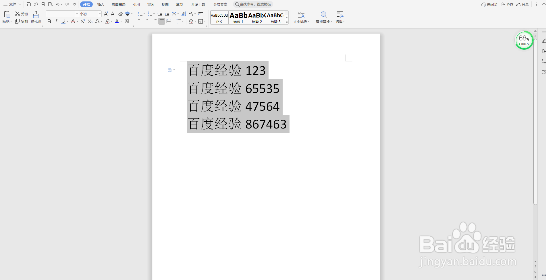Click the Paste clipboard icon

tap(7, 14)
